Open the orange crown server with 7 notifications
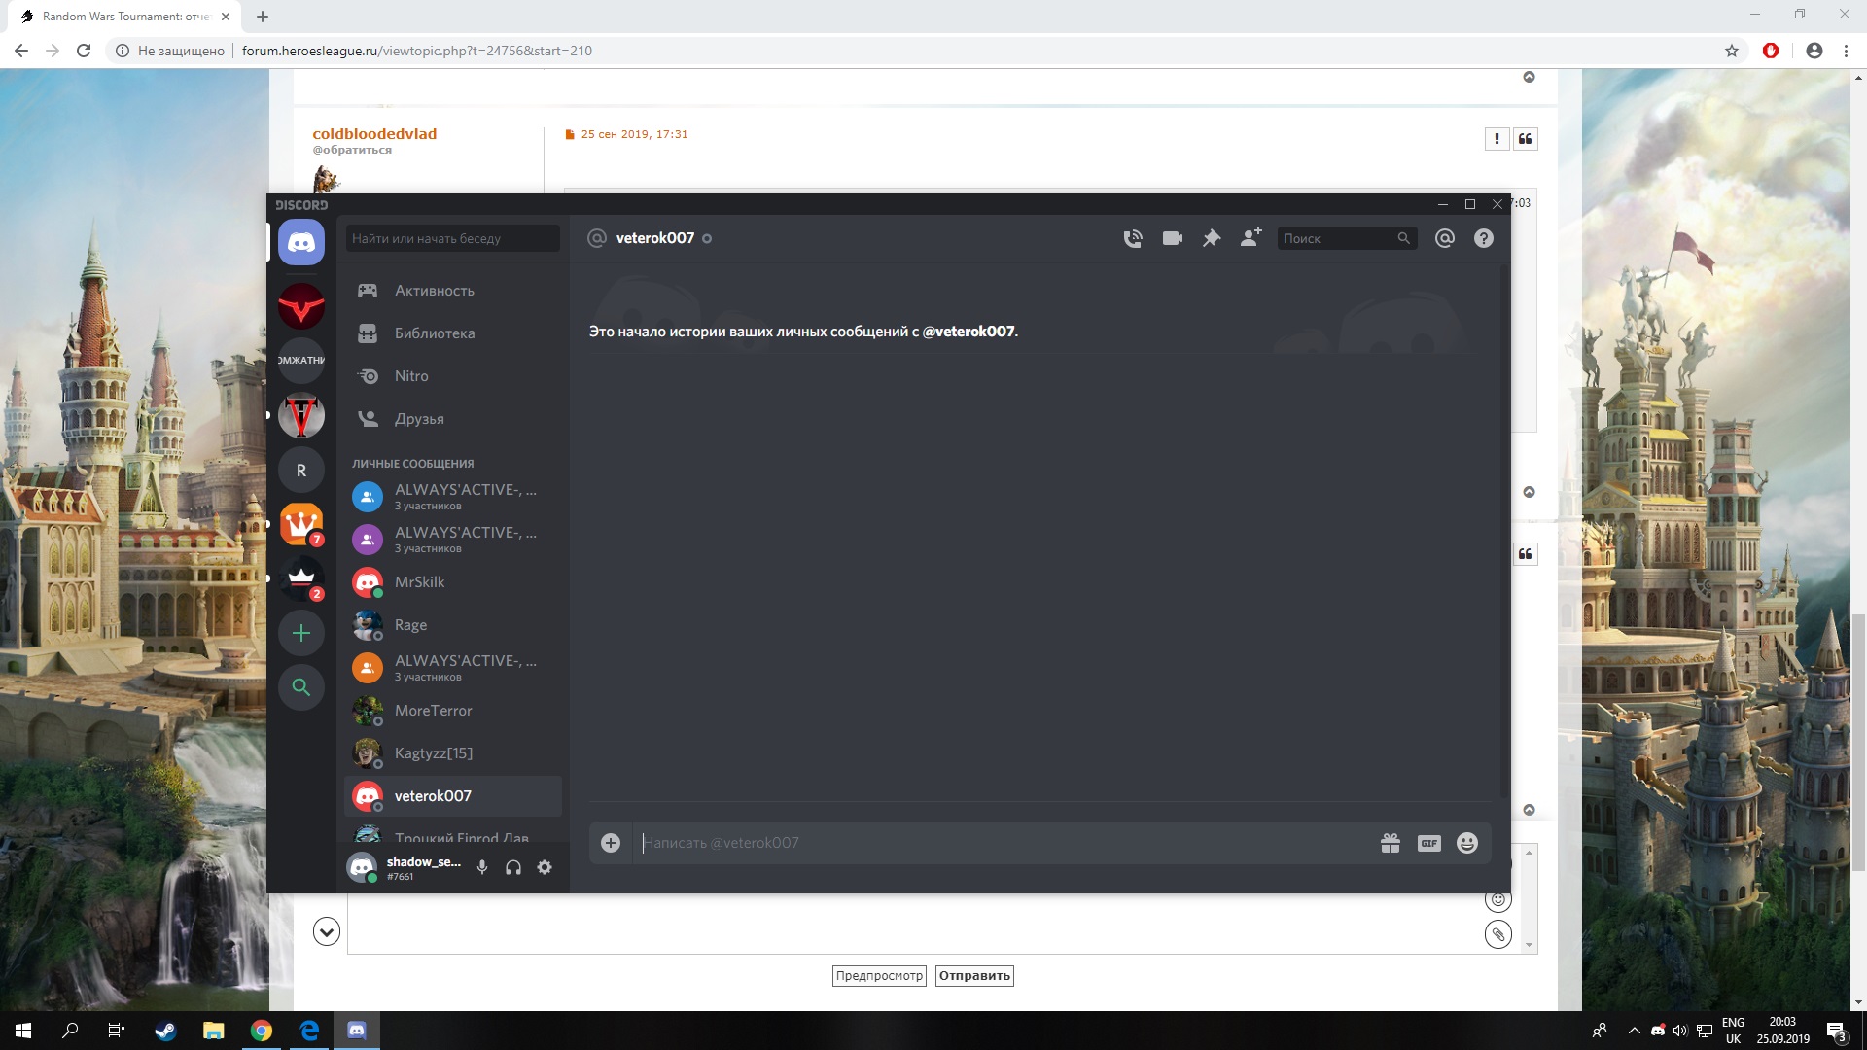This screenshot has height=1050, width=1867. coord(301,525)
